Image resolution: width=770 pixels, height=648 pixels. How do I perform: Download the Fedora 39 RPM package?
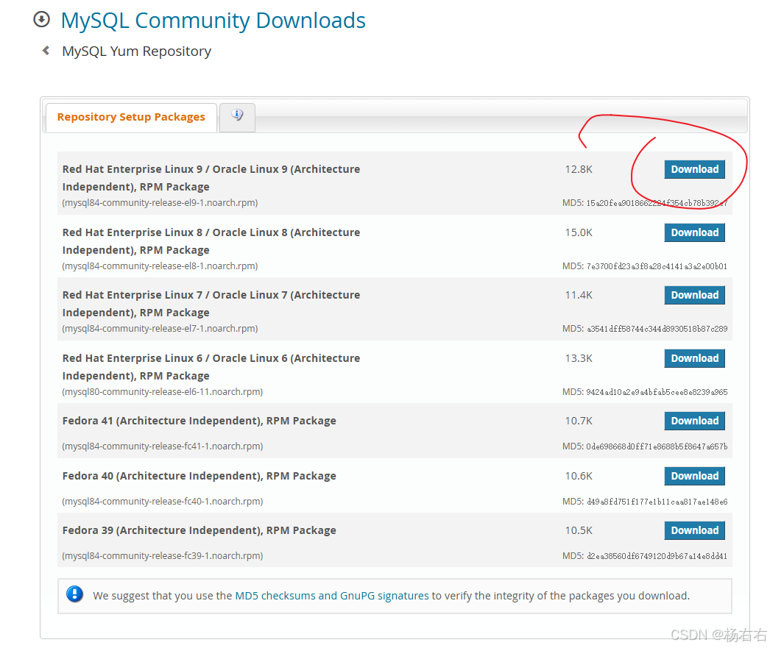694,530
